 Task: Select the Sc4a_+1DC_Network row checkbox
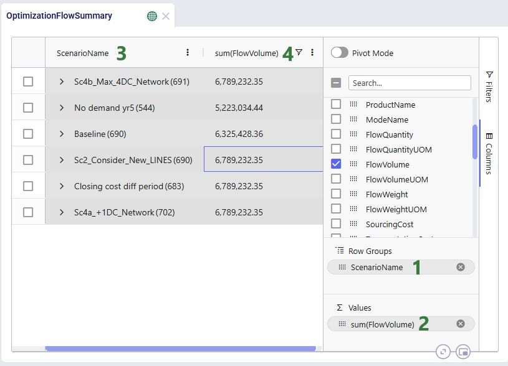(x=28, y=212)
